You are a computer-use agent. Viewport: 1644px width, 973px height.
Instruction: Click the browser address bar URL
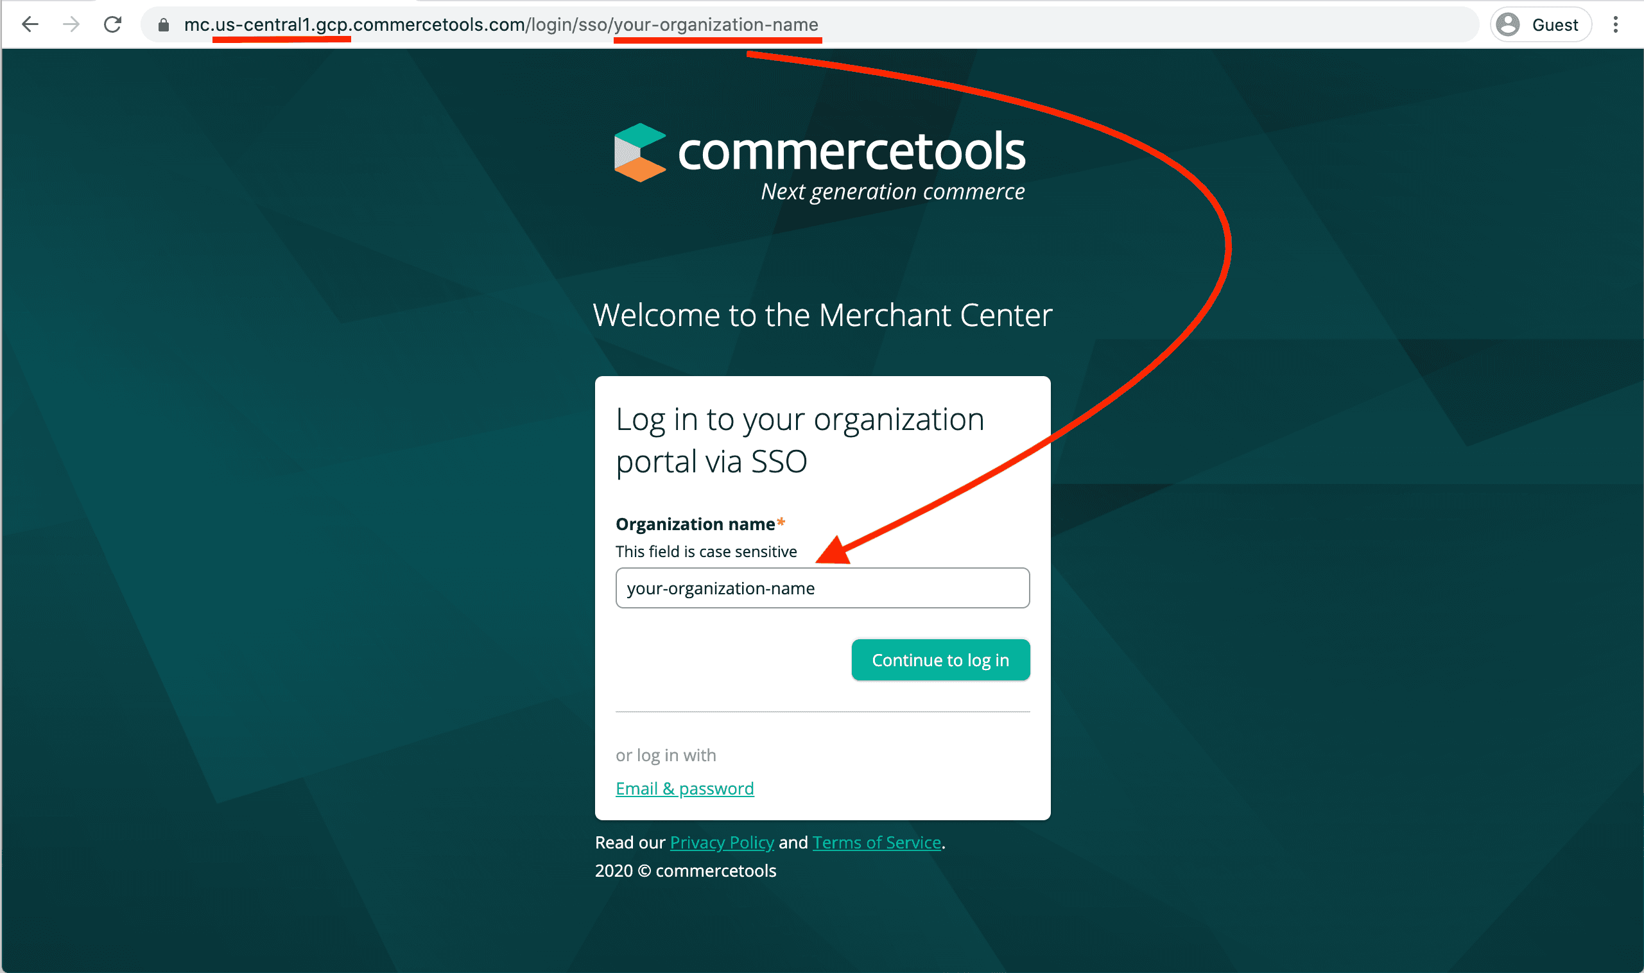pos(501,25)
